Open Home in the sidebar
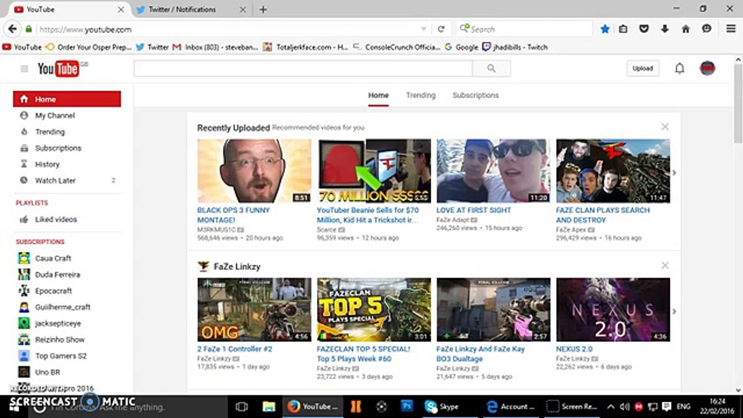The width and height of the screenshot is (743, 418). [67, 99]
